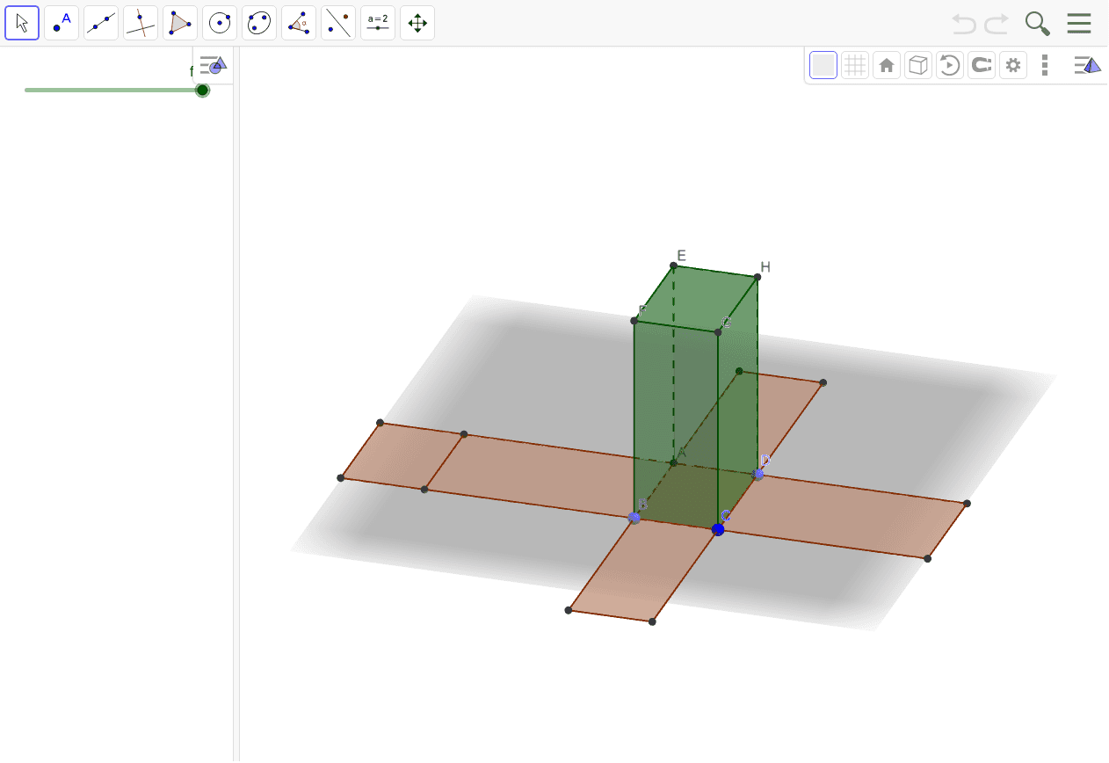
Task: Expand the Graphics view stylebar
Action: (1088, 64)
